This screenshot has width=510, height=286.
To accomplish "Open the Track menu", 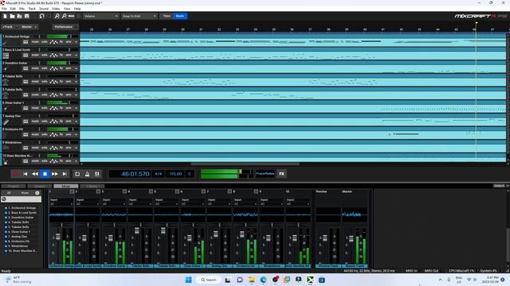I will (32, 9).
